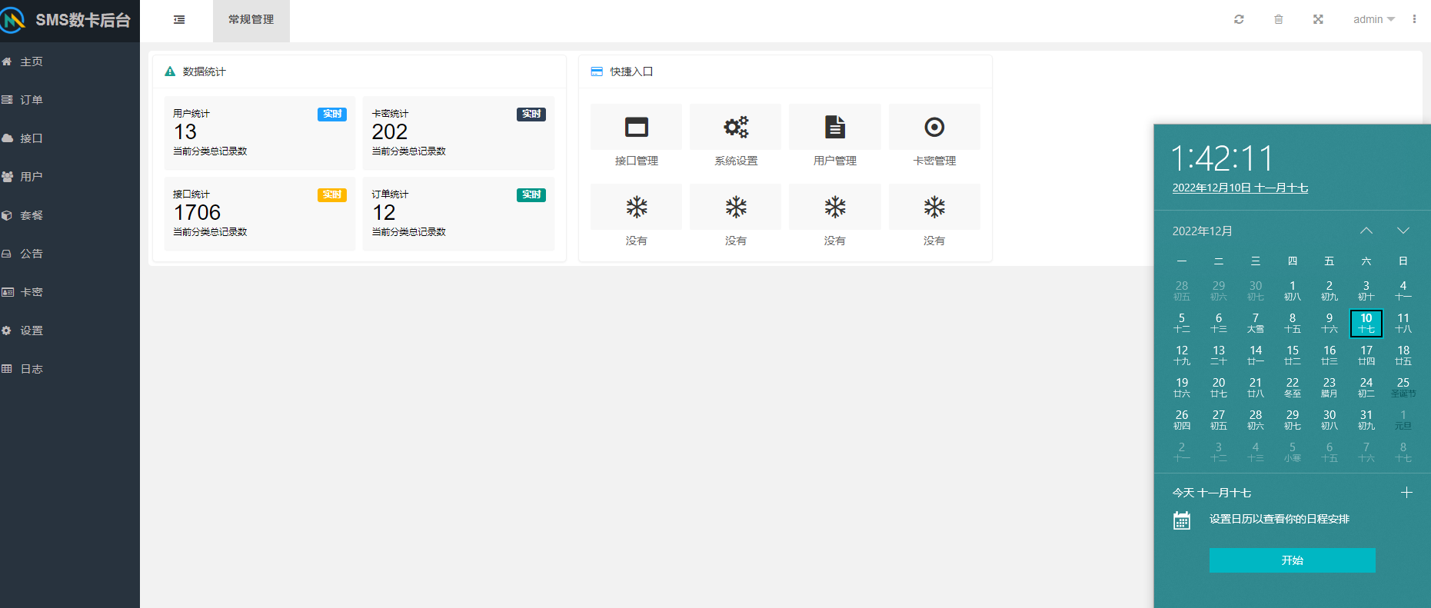Click the 开始 button in calendar
The image size is (1431, 608).
pos(1292,560)
